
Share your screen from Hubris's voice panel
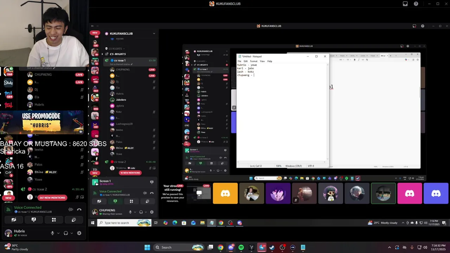coord(34,220)
